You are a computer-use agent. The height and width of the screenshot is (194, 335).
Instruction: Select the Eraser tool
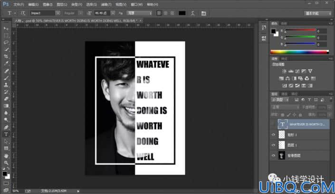(x=6, y=99)
